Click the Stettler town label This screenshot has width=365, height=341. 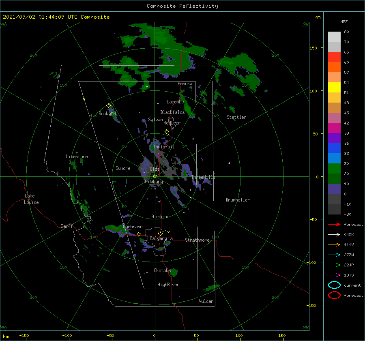[236, 117]
